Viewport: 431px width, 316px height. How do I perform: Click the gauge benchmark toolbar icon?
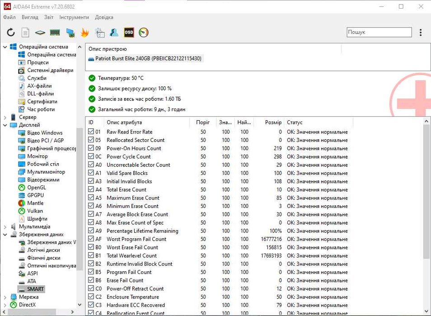point(144,33)
